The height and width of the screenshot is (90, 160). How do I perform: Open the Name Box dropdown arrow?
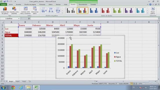tap(19, 18)
